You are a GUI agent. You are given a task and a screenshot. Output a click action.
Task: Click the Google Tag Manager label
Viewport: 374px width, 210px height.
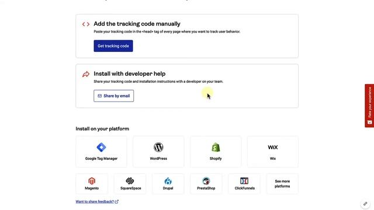(x=101, y=159)
